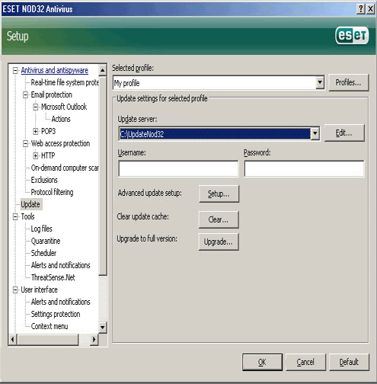Collapse the Tools tree node

[15, 216]
